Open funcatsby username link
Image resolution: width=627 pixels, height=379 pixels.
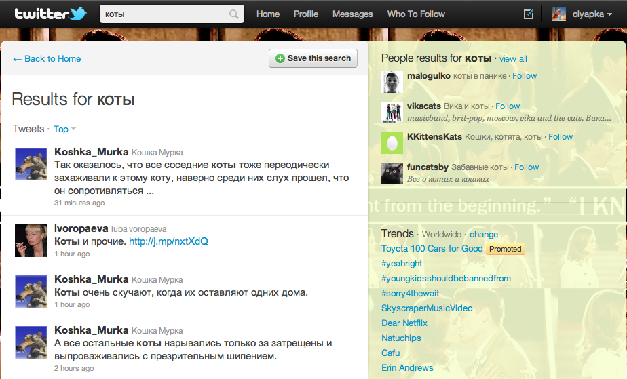427,167
